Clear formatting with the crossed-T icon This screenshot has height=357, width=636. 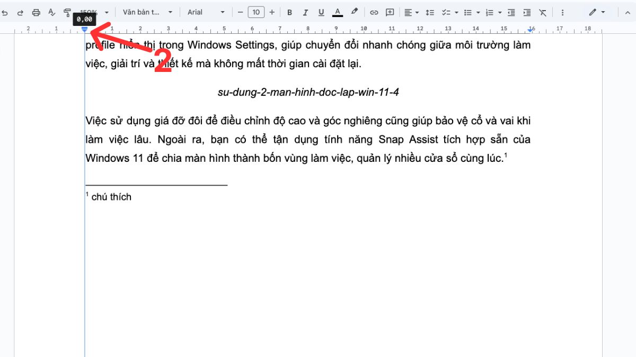coord(543,12)
